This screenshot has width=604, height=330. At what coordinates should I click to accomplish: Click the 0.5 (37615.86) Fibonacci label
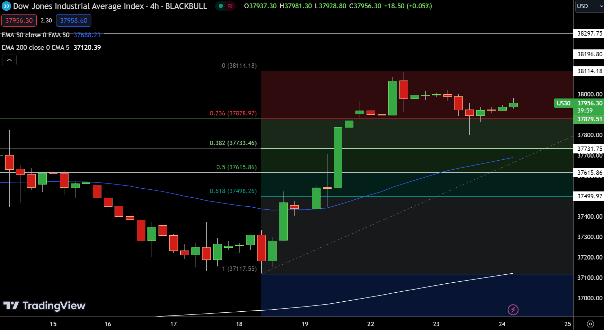236,167
